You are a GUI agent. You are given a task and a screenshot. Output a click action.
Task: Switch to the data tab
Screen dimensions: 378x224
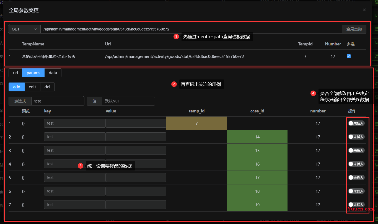click(53, 73)
